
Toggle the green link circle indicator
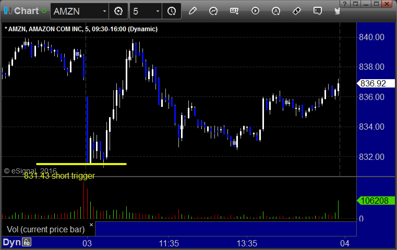tap(44, 11)
